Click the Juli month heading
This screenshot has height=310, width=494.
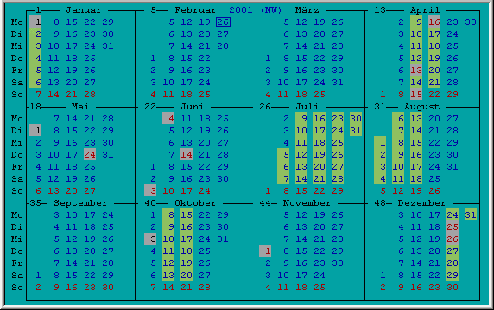[307, 107]
